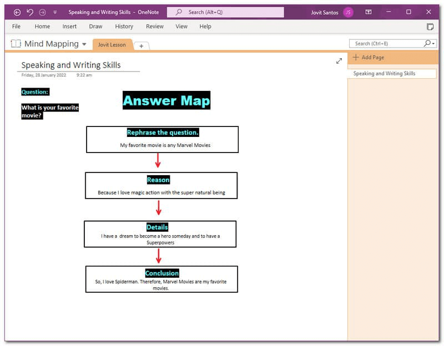The width and height of the screenshot is (444, 346).
Task: Click the Question: label
Action: (x=35, y=91)
